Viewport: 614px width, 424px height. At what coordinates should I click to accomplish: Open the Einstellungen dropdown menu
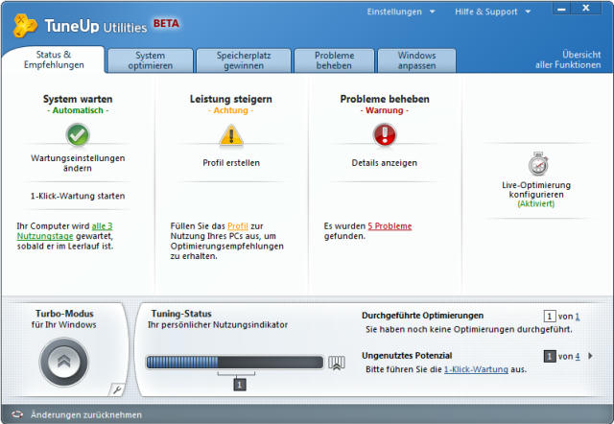click(401, 12)
